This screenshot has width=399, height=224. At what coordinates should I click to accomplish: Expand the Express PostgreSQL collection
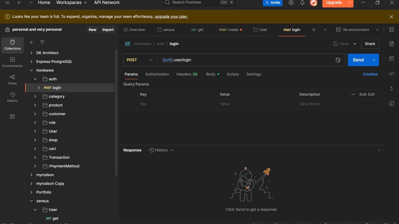pos(31,61)
